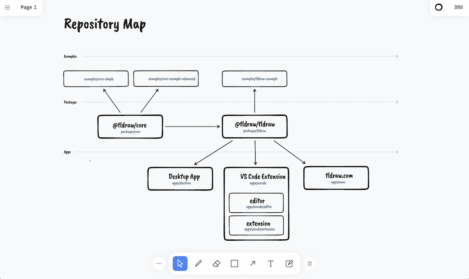469x279 pixels.
Task: Select the editor box inside VS Code
Action: [x=256, y=203]
